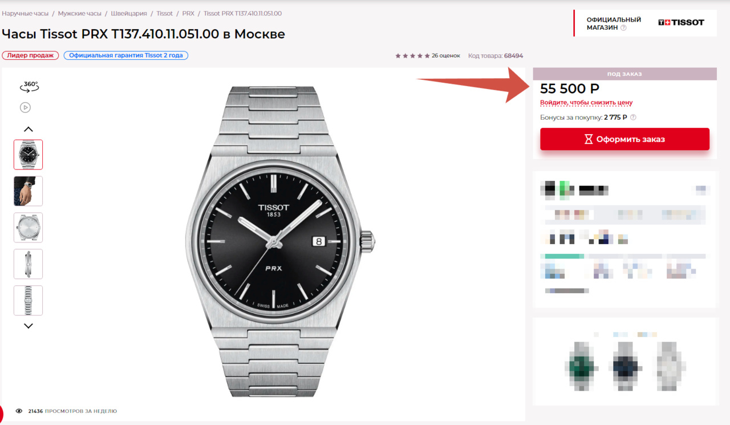The height and width of the screenshot is (425, 730).
Task: Open the 26 оценок star rating
Action: (x=427, y=56)
